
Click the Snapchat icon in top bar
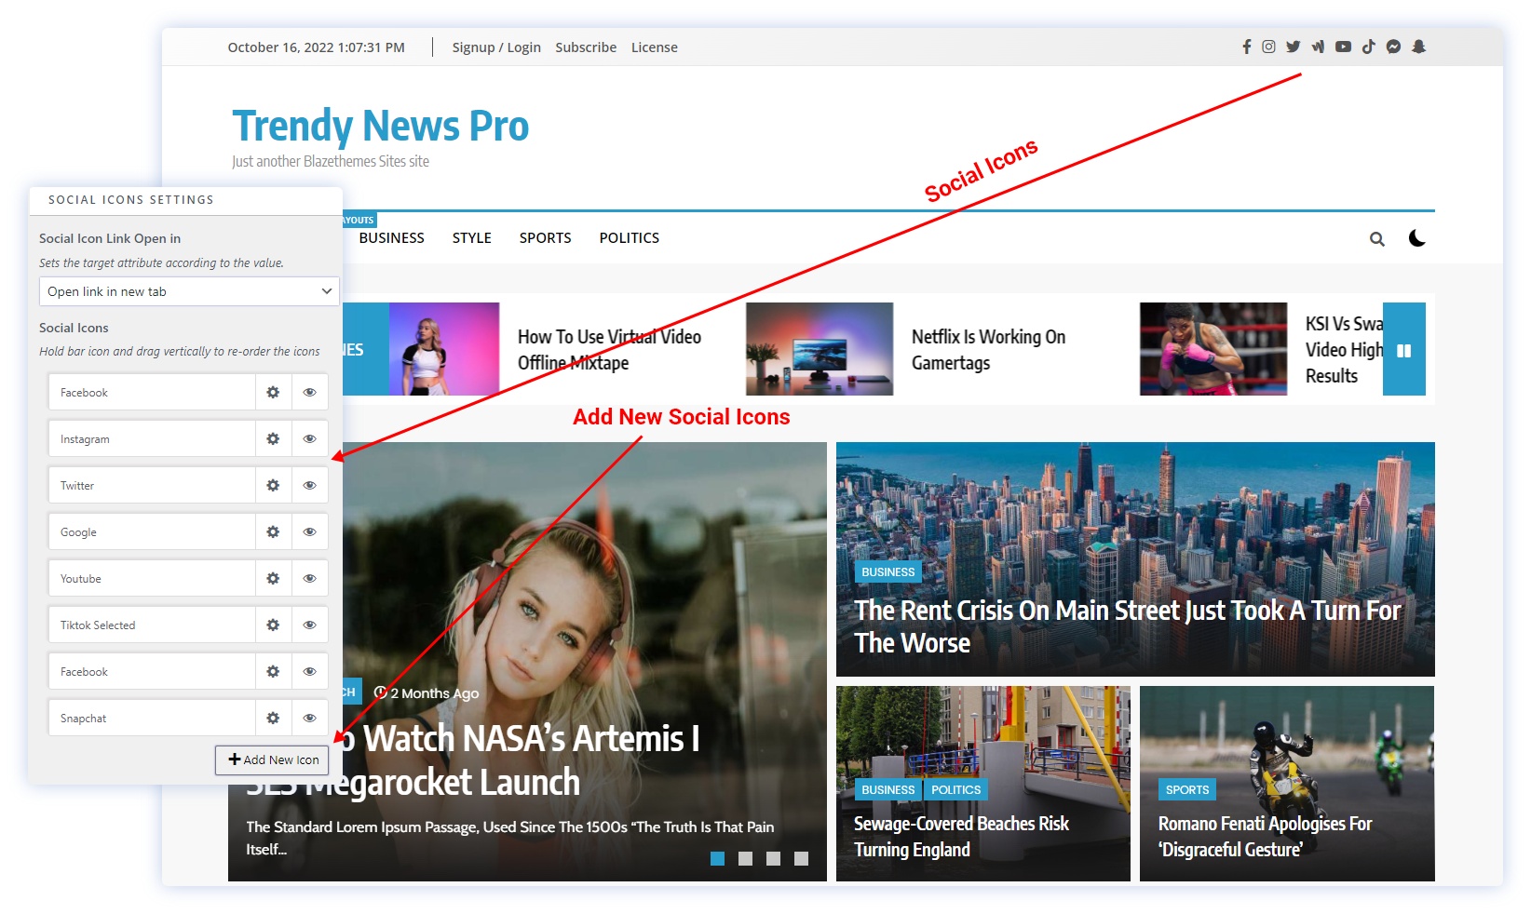[x=1418, y=47]
